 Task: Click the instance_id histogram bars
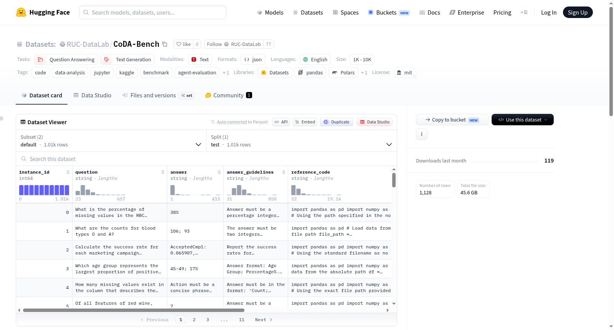coord(44,190)
